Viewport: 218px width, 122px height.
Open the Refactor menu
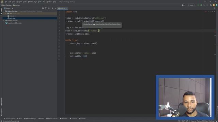click(30, 2)
